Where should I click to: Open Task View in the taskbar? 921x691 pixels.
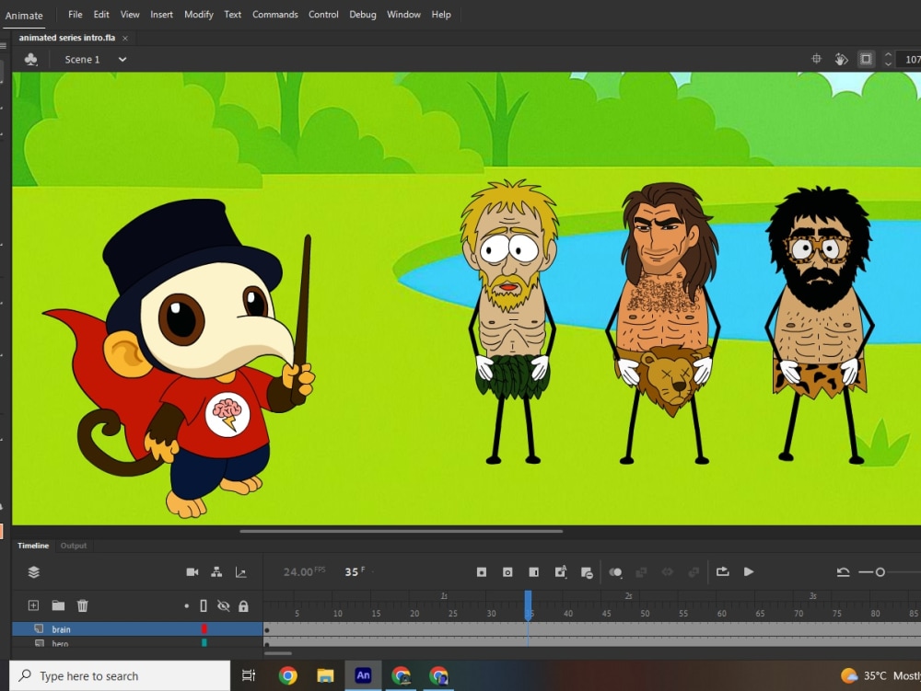pos(249,675)
